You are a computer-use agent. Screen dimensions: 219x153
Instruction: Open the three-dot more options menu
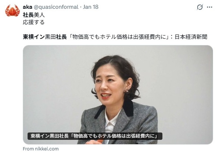click(x=209, y=7)
